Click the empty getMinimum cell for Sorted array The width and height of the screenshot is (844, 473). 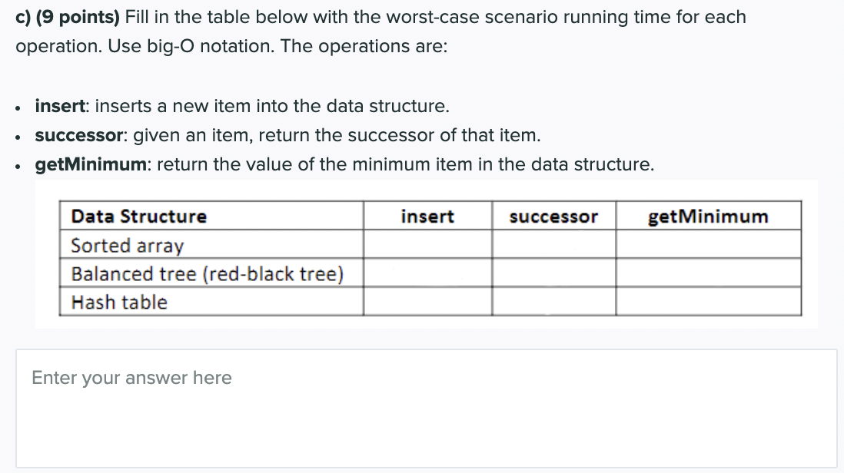(x=708, y=246)
